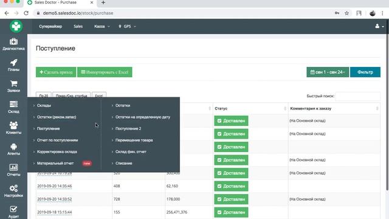Select Корректировка склада submenu item
The width and height of the screenshot is (389, 219).
pyautogui.click(x=57, y=151)
